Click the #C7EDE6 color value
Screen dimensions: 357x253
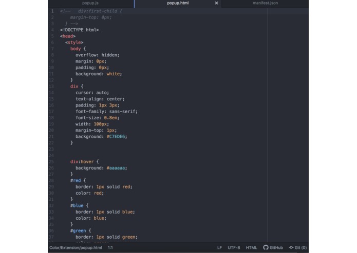pos(116,137)
